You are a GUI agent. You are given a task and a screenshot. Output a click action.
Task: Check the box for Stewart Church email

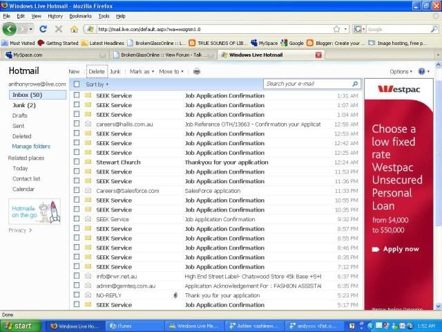click(x=77, y=162)
